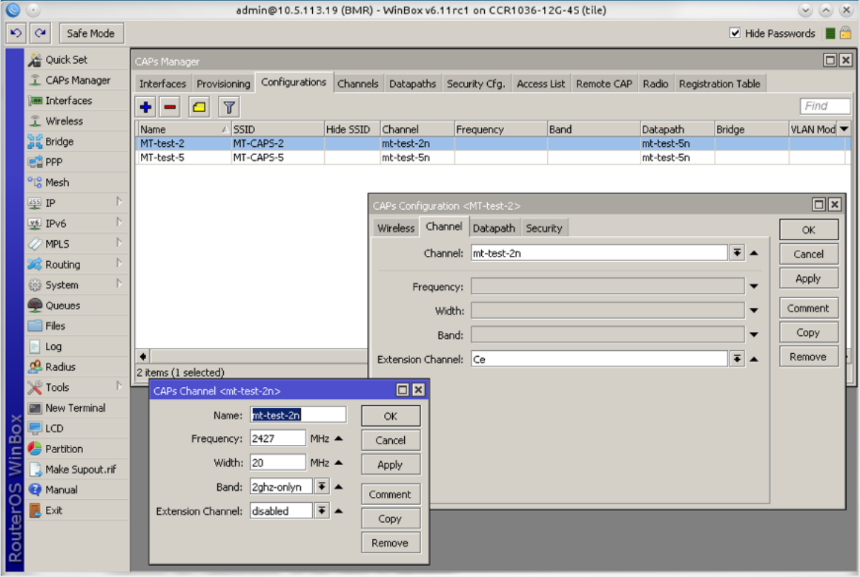Viewport: 860px width, 577px height.
Task: Open Quick Set from sidebar
Action: [66, 60]
